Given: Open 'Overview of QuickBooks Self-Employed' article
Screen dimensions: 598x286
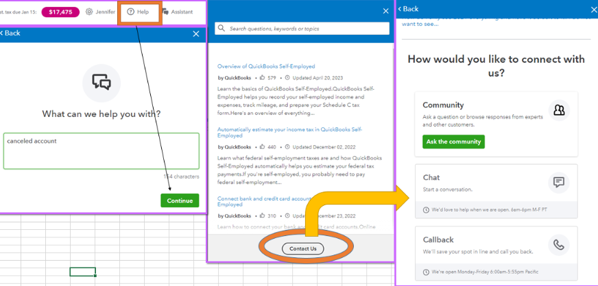Looking at the screenshot, I should click(266, 66).
